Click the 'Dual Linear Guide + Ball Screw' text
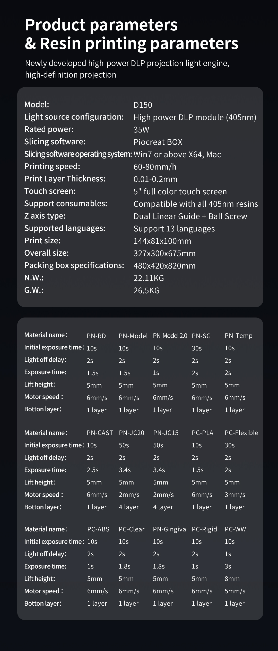Viewport: 278px width, 651px height. click(190, 216)
